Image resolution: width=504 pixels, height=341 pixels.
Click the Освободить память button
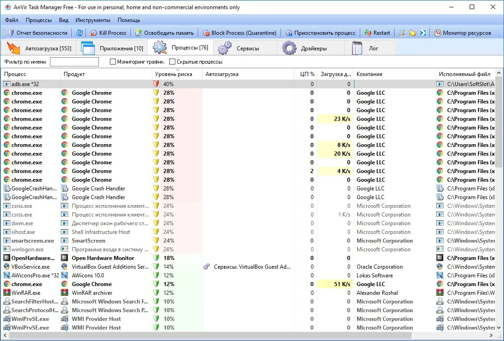tap(165, 33)
